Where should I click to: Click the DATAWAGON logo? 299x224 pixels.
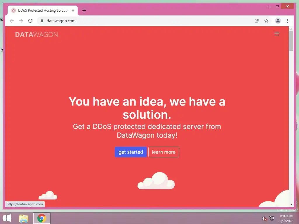(36, 34)
